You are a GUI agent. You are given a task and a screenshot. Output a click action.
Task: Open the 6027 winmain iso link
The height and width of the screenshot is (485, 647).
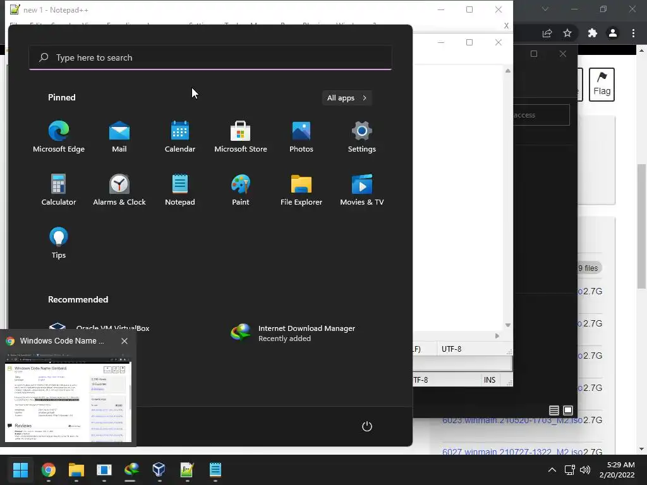(512, 452)
